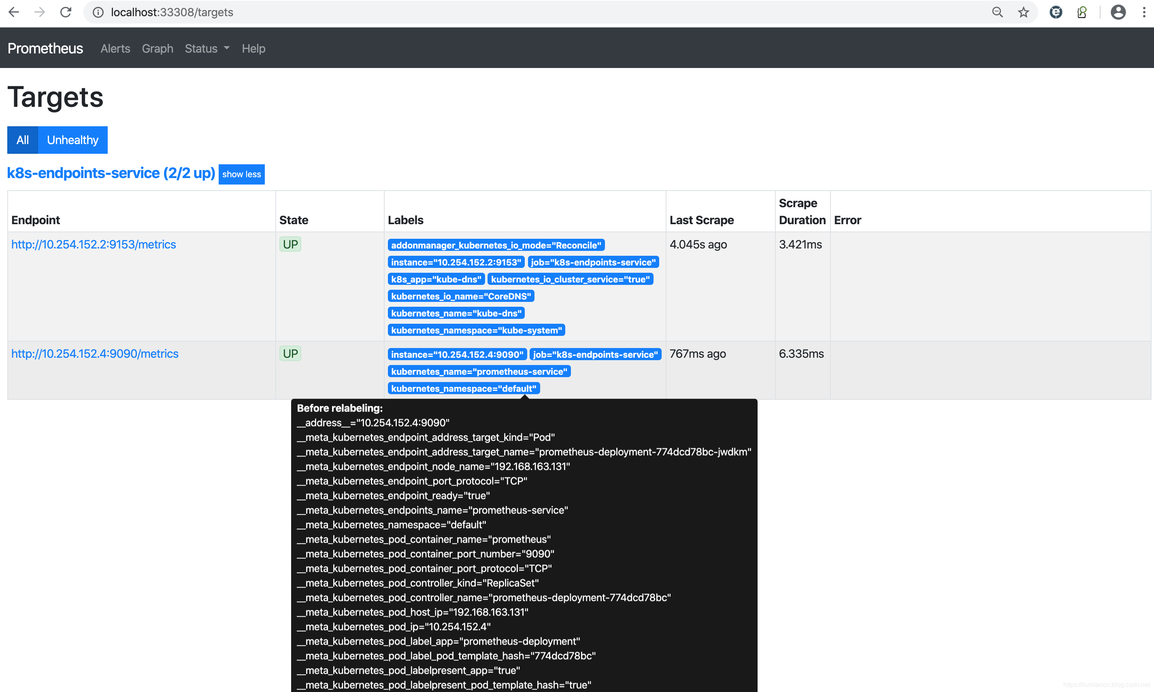Click last scrape value 767ms ago
This screenshot has height=692, width=1154.
click(x=698, y=353)
